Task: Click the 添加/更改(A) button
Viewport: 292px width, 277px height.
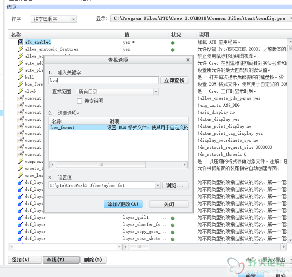Action: 123,204
